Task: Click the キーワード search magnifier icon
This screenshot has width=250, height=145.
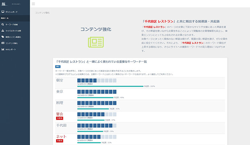Action: point(3,25)
